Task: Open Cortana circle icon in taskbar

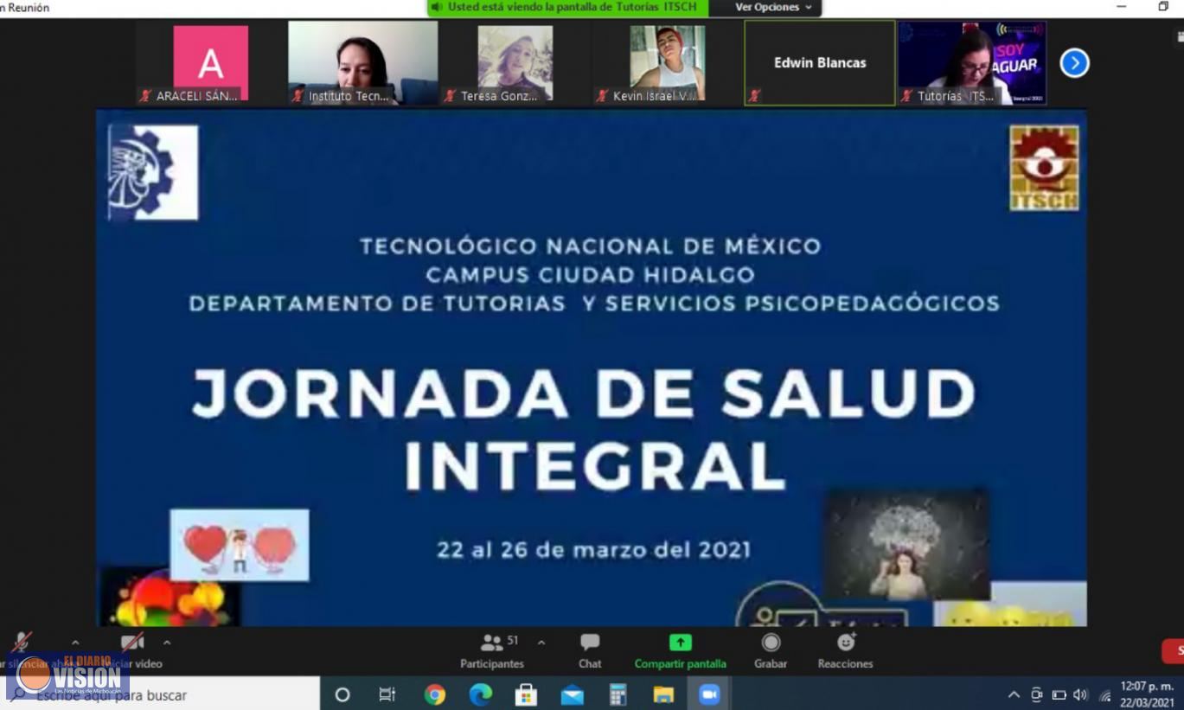Action: (342, 694)
